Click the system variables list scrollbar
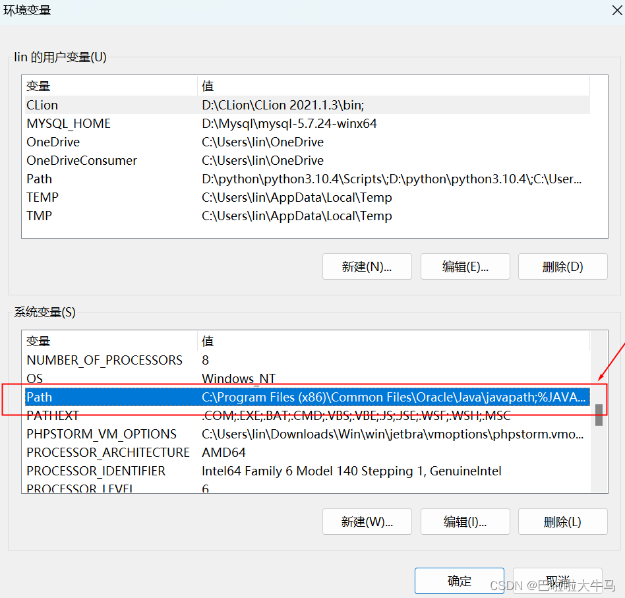The width and height of the screenshot is (625, 598). click(x=599, y=415)
